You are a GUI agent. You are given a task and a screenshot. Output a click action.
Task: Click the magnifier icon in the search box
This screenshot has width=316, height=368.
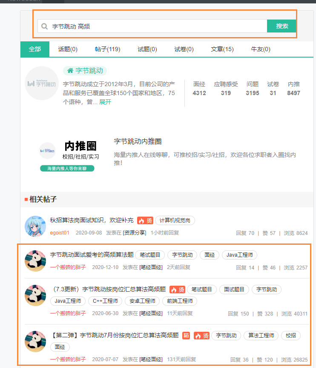(x=44, y=26)
